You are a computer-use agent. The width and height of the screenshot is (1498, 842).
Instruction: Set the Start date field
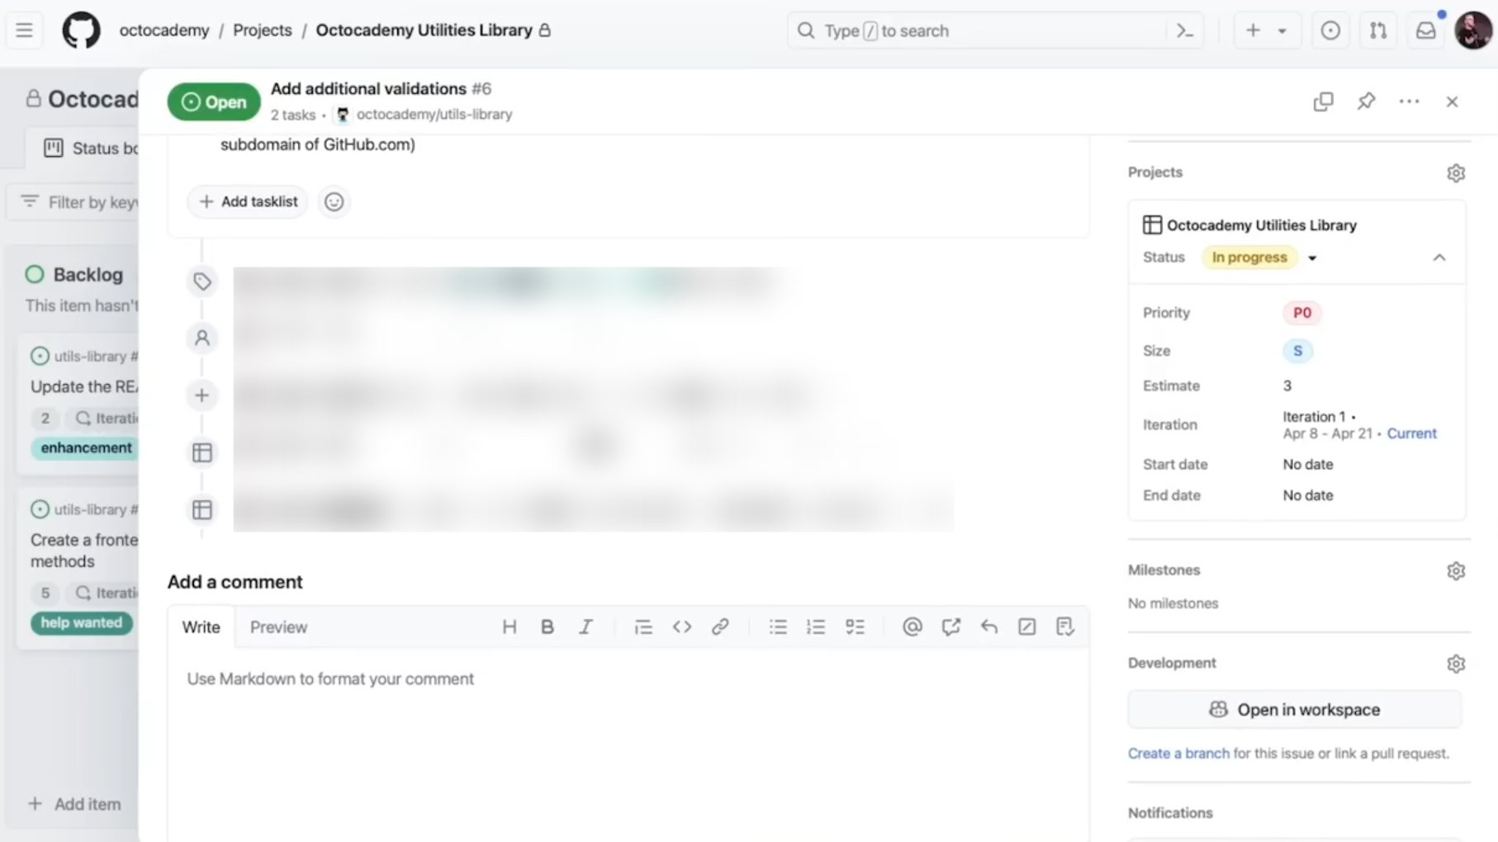point(1308,465)
